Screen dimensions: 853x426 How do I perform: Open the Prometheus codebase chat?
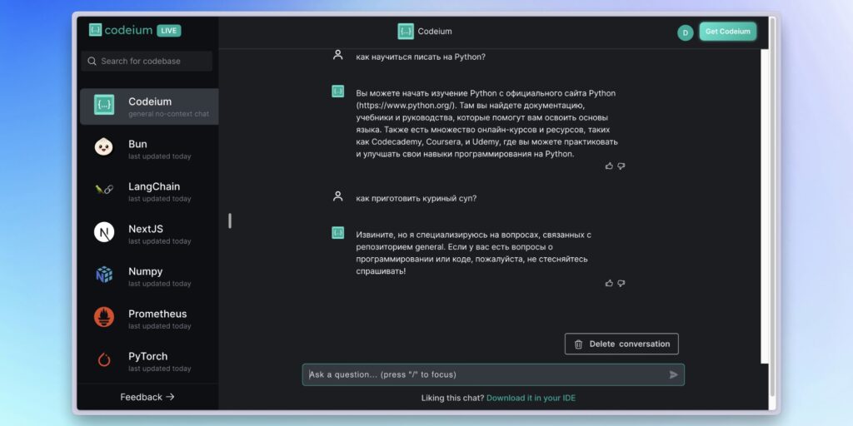[x=149, y=319]
